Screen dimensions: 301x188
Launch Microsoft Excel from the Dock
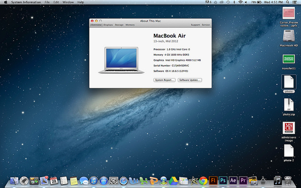(x=143, y=180)
